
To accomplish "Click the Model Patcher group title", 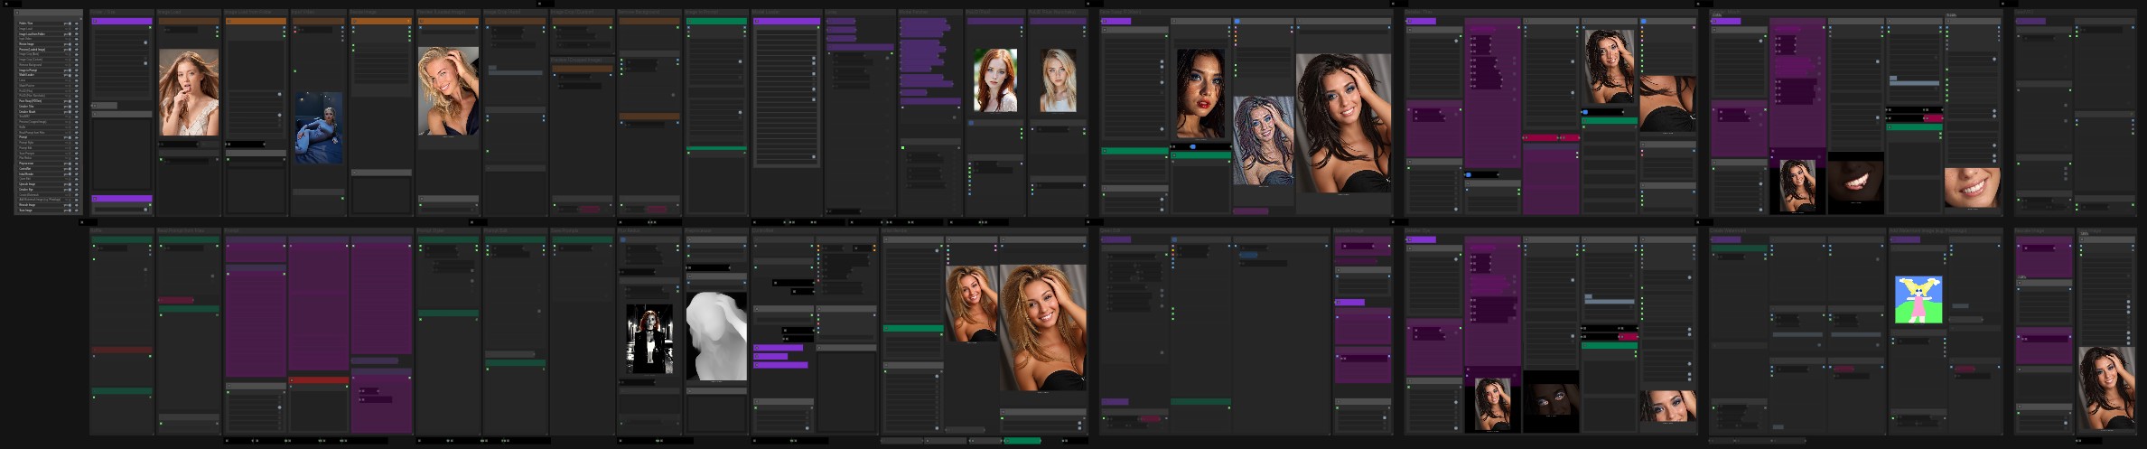I will coord(912,12).
